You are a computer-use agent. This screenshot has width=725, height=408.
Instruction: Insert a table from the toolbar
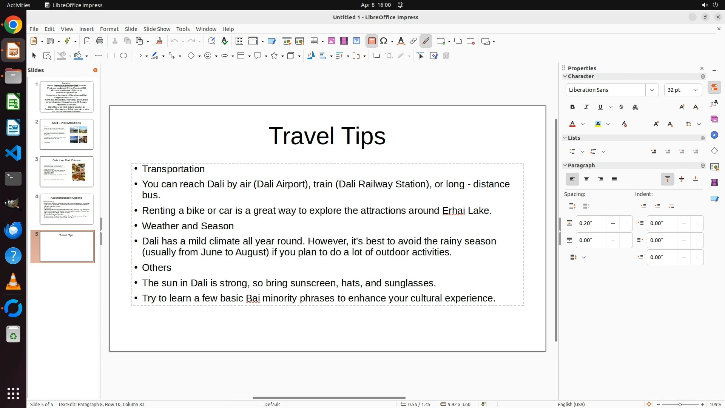pyautogui.click(x=314, y=41)
